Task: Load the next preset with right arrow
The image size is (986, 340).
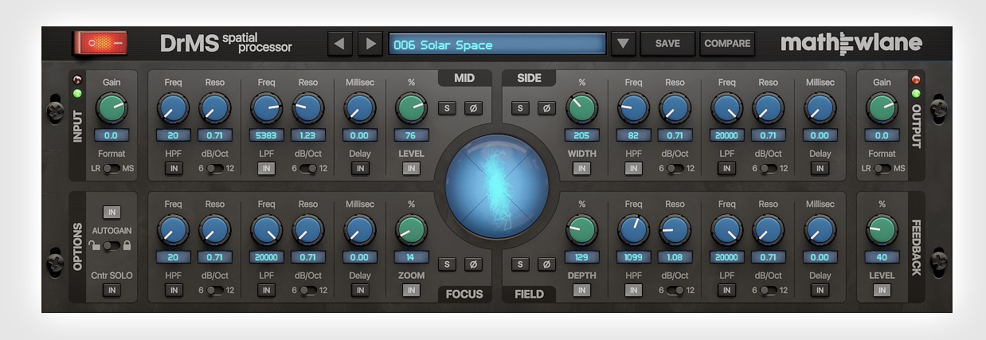Action: coord(370,44)
